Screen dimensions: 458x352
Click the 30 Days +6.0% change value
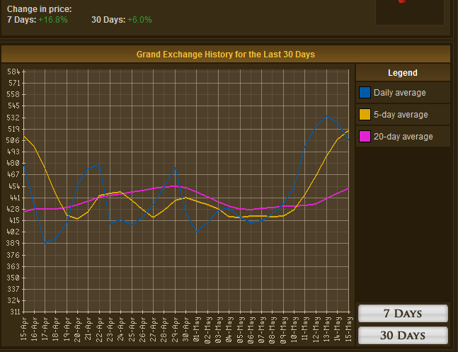click(x=139, y=20)
